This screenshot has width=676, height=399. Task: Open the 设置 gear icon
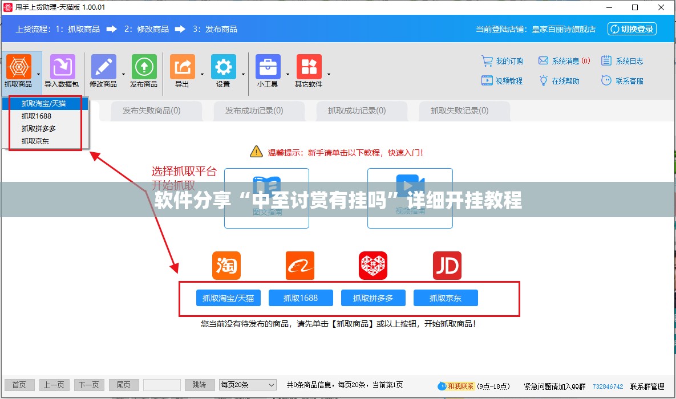[223, 67]
